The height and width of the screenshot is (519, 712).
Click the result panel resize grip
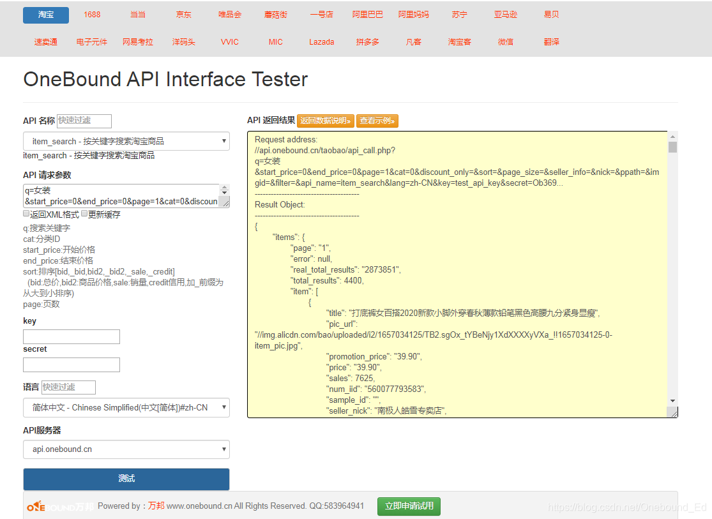(x=673, y=413)
